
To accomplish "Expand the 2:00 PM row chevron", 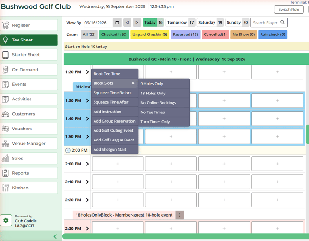I will pos(87,164).
